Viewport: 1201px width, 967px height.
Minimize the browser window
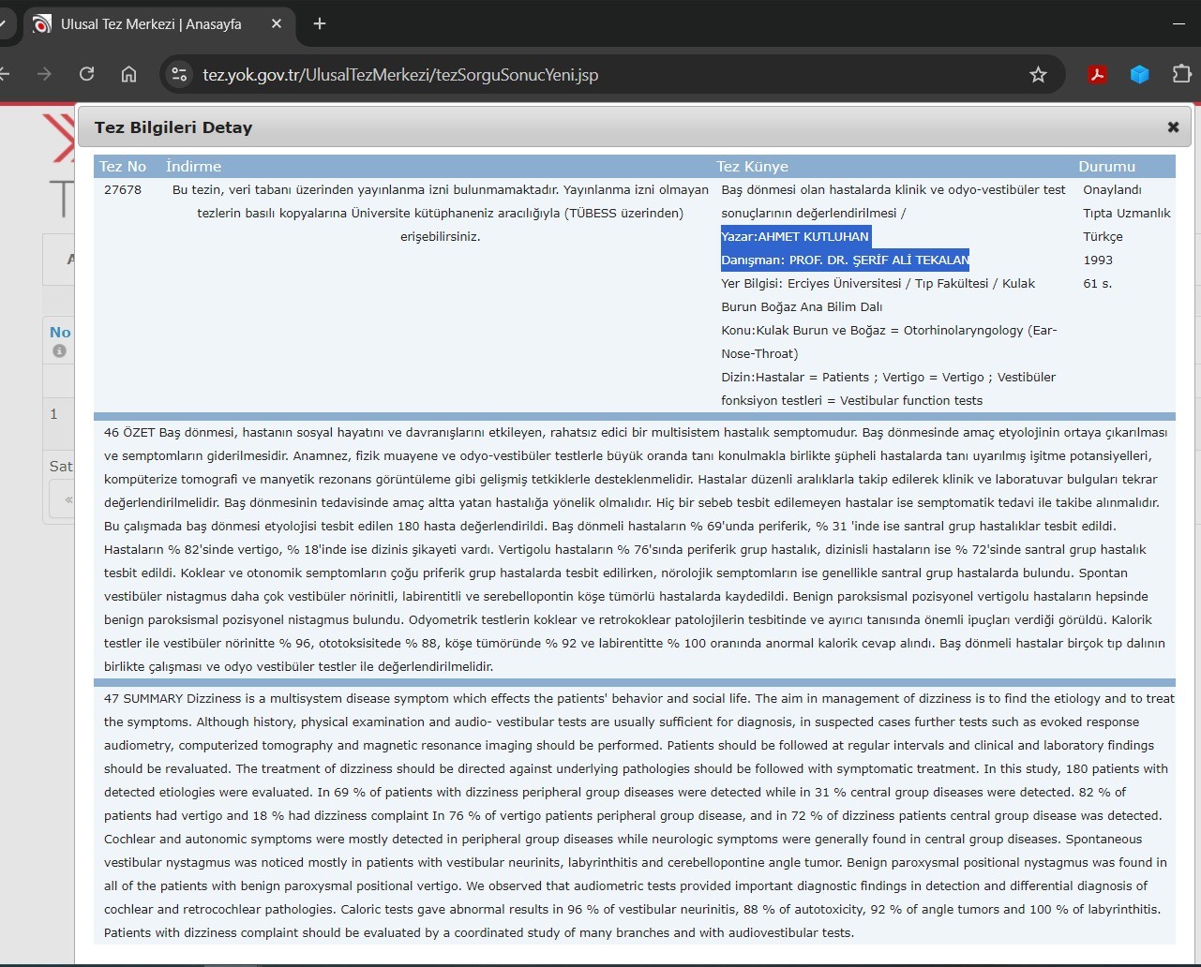pyautogui.click(x=1179, y=23)
